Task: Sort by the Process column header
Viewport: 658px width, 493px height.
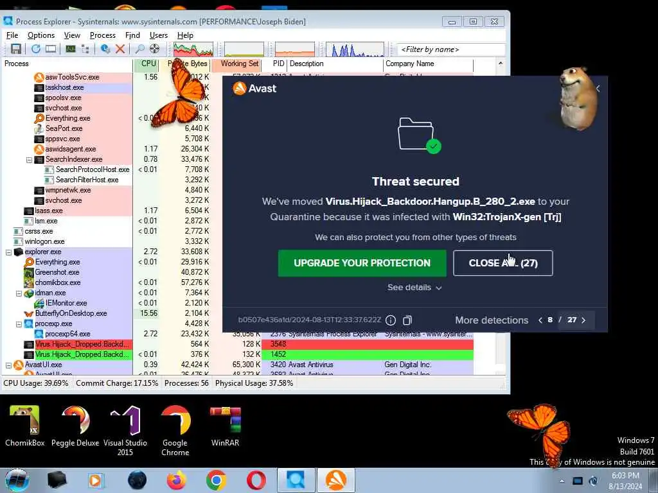Action: pyautogui.click(x=67, y=64)
